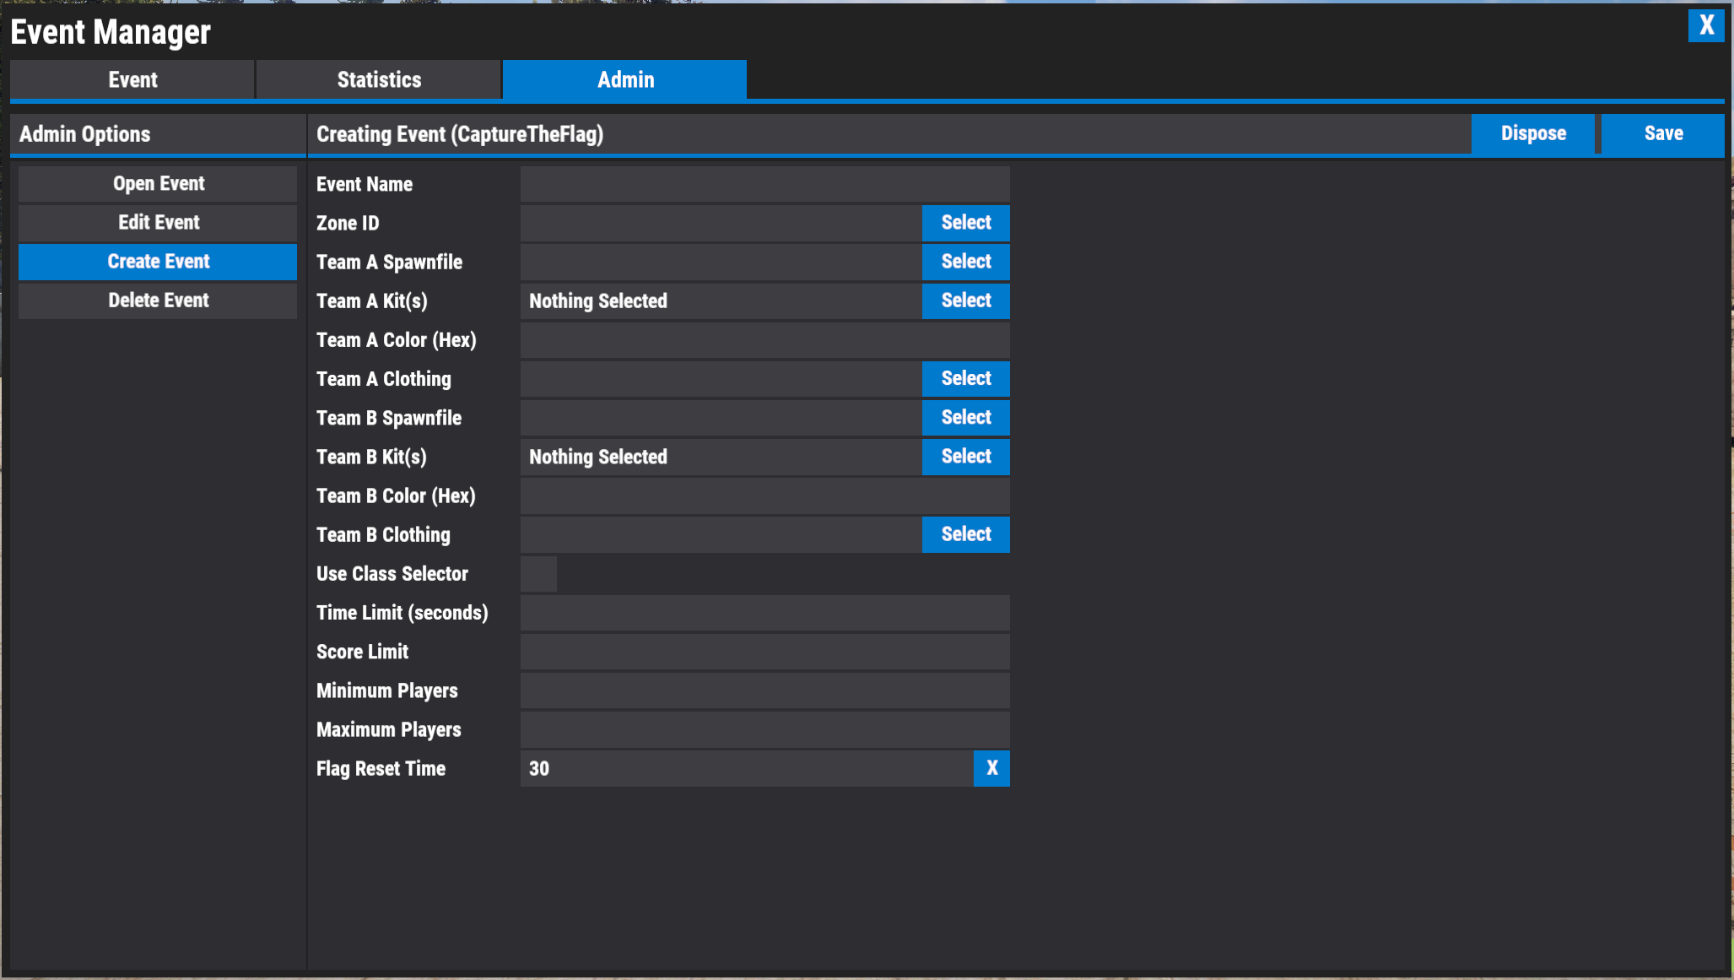
Task: Click the Open Event option
Action: 158,183
